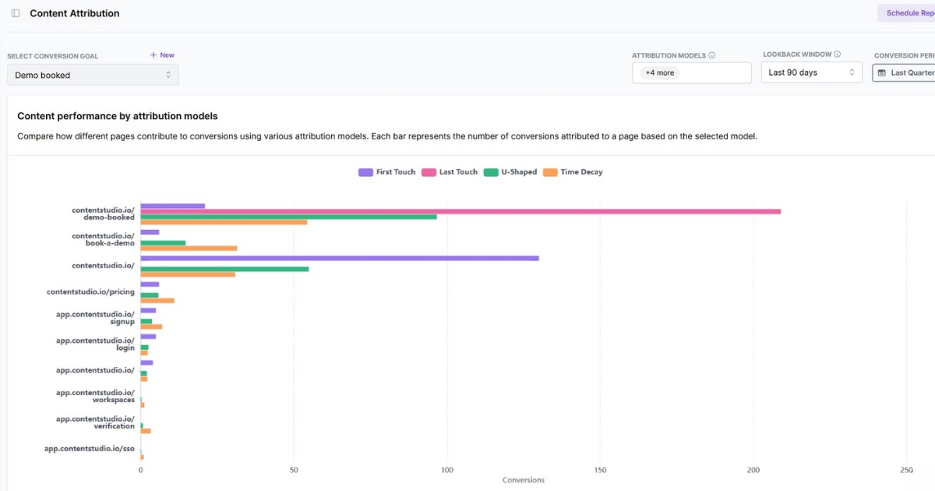The height and width of the screenshot is (491, 935).
Task: Open the Last 90 days lookback dropdown
Action: pyautogui.click(x=810, y=72)
